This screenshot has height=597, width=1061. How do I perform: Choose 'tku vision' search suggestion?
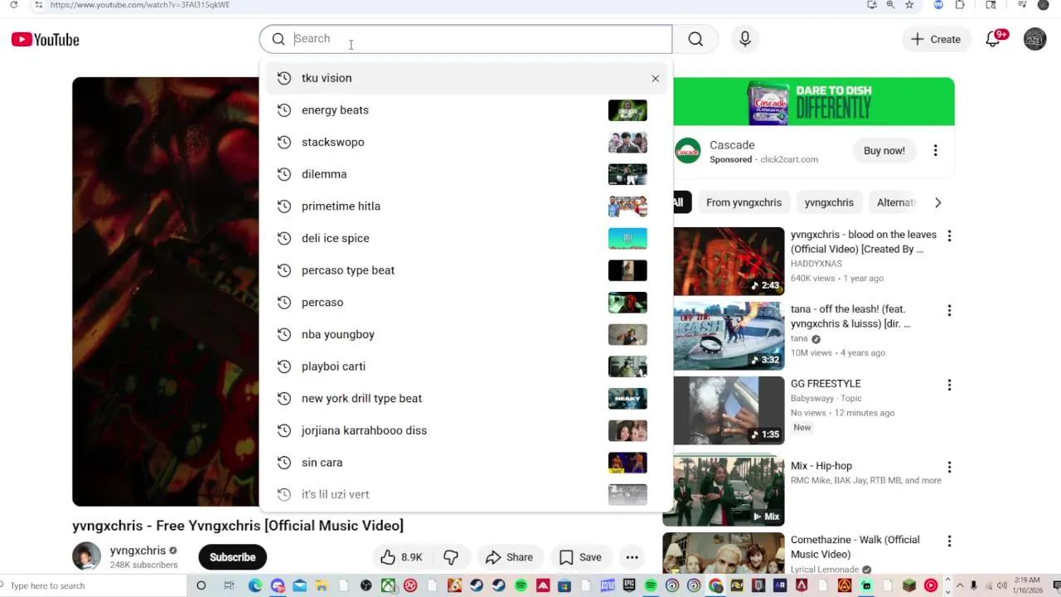click(465, 78)
